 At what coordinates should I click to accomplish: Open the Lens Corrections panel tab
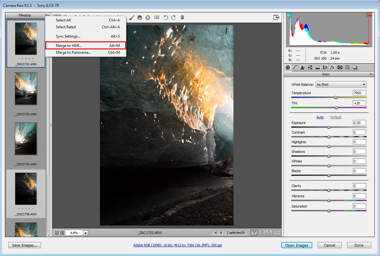(325, 67)
